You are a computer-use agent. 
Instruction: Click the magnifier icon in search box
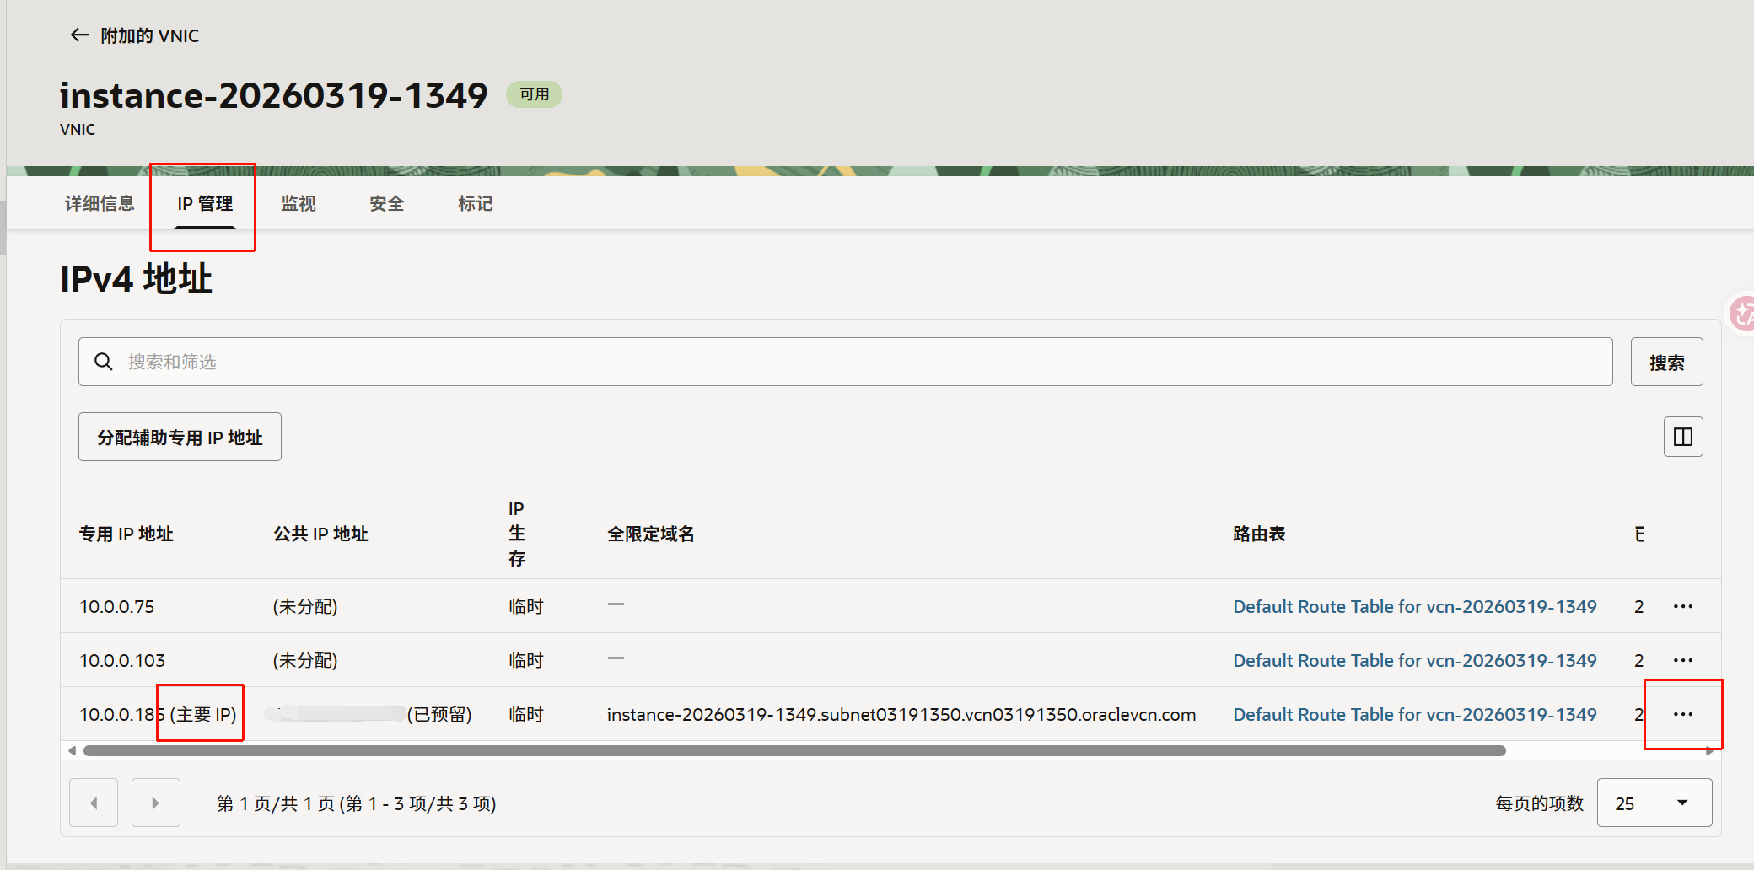point(104,362)
